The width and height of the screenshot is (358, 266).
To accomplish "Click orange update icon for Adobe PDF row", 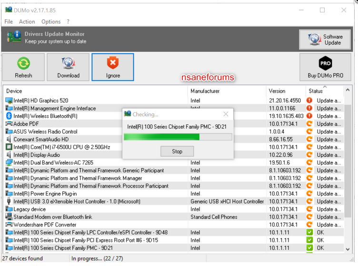I will pyautogui.click(x=309, y=124).
